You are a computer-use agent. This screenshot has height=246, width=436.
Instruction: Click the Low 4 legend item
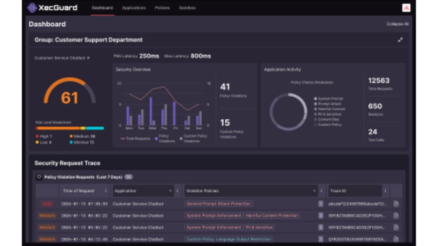pyautogui.click(x=44, y=142)
